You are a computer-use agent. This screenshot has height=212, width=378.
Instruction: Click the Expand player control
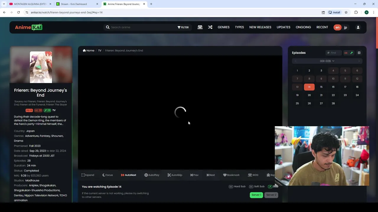pos(88,175)
